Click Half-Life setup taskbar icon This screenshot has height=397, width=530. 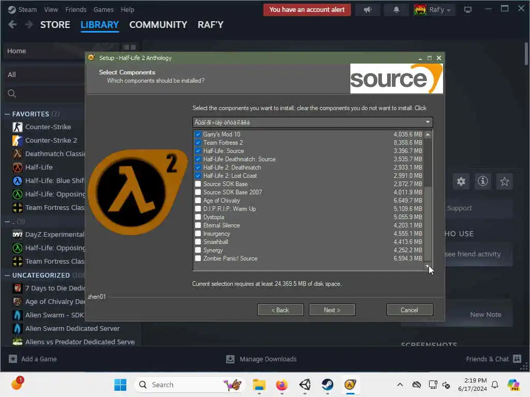pyautogui.click(x=350, y=385)
